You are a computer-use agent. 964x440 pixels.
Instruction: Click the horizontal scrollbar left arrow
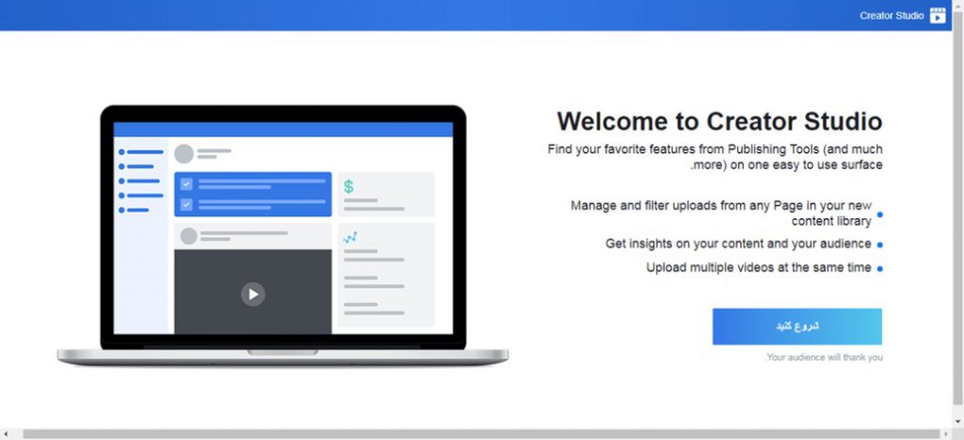pyautogui.click(x=5, y=434)
